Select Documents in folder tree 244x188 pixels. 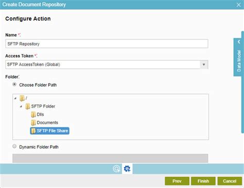coord(47,123)
